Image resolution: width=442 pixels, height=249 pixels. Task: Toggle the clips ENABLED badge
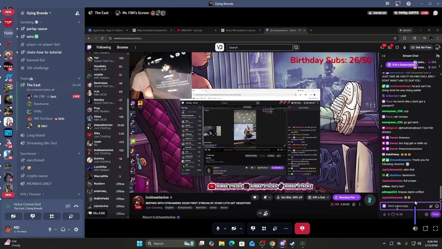tap(377, 13)
